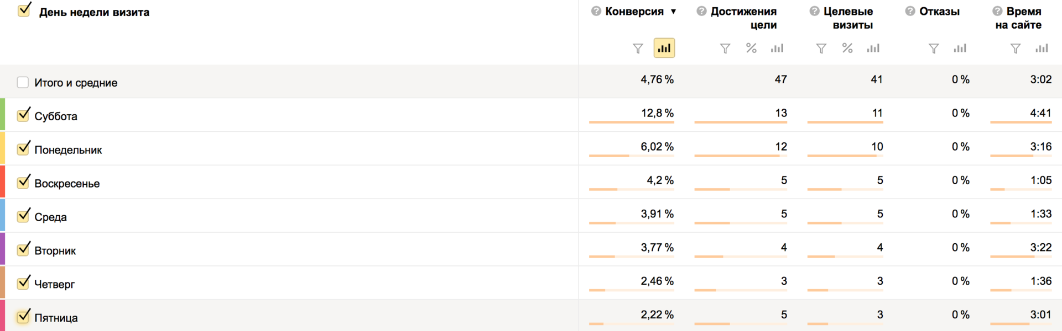
Task: Toggle the День недели визита header checkbox
Action: point(24,10)
